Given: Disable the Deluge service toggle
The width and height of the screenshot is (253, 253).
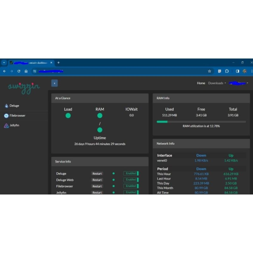Looking at the screenshot, I should [x=131, y=173].
